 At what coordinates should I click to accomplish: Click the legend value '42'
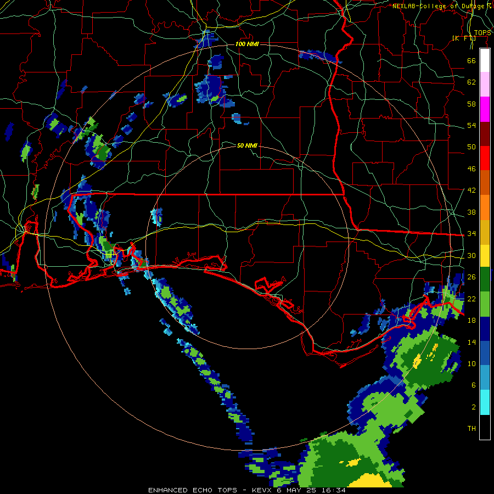tap(471, 190)
